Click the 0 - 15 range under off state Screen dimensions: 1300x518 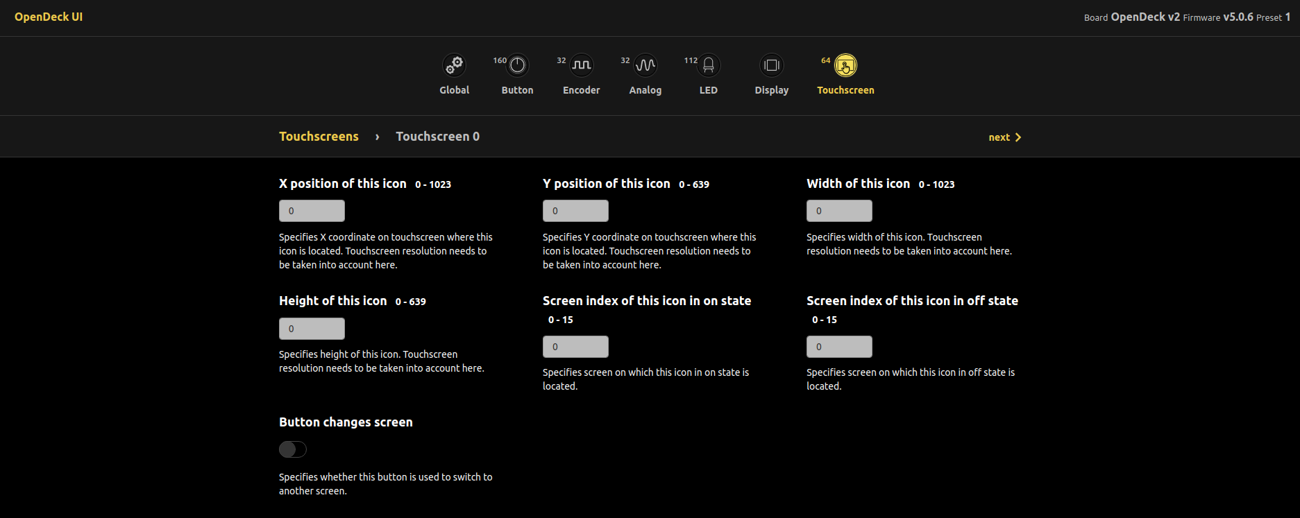coord(825,320)
